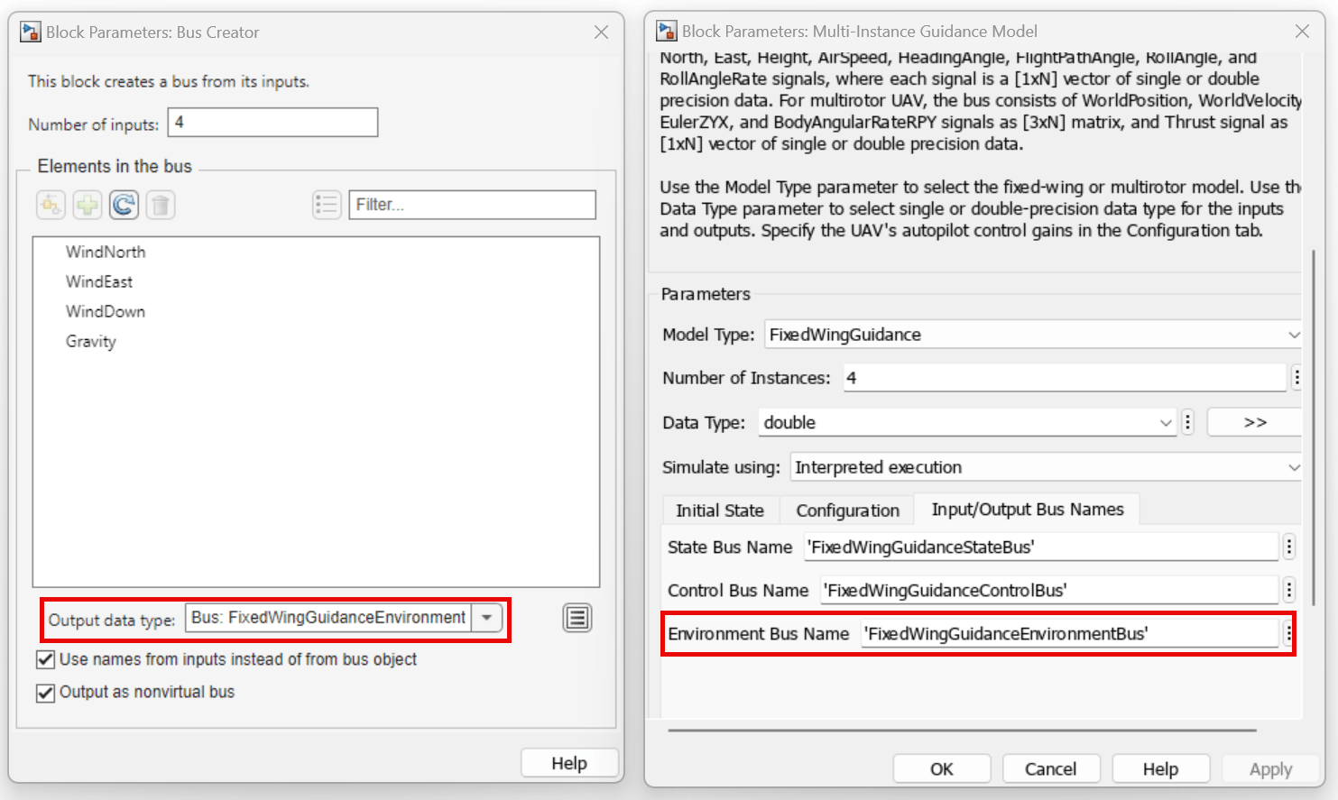
Task: Click the ellipsis beside Number of Instances
Action: 1298,377
